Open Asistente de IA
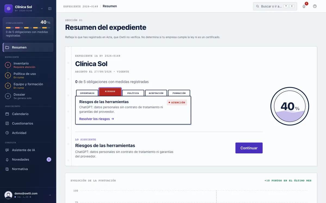 point(28,150)
